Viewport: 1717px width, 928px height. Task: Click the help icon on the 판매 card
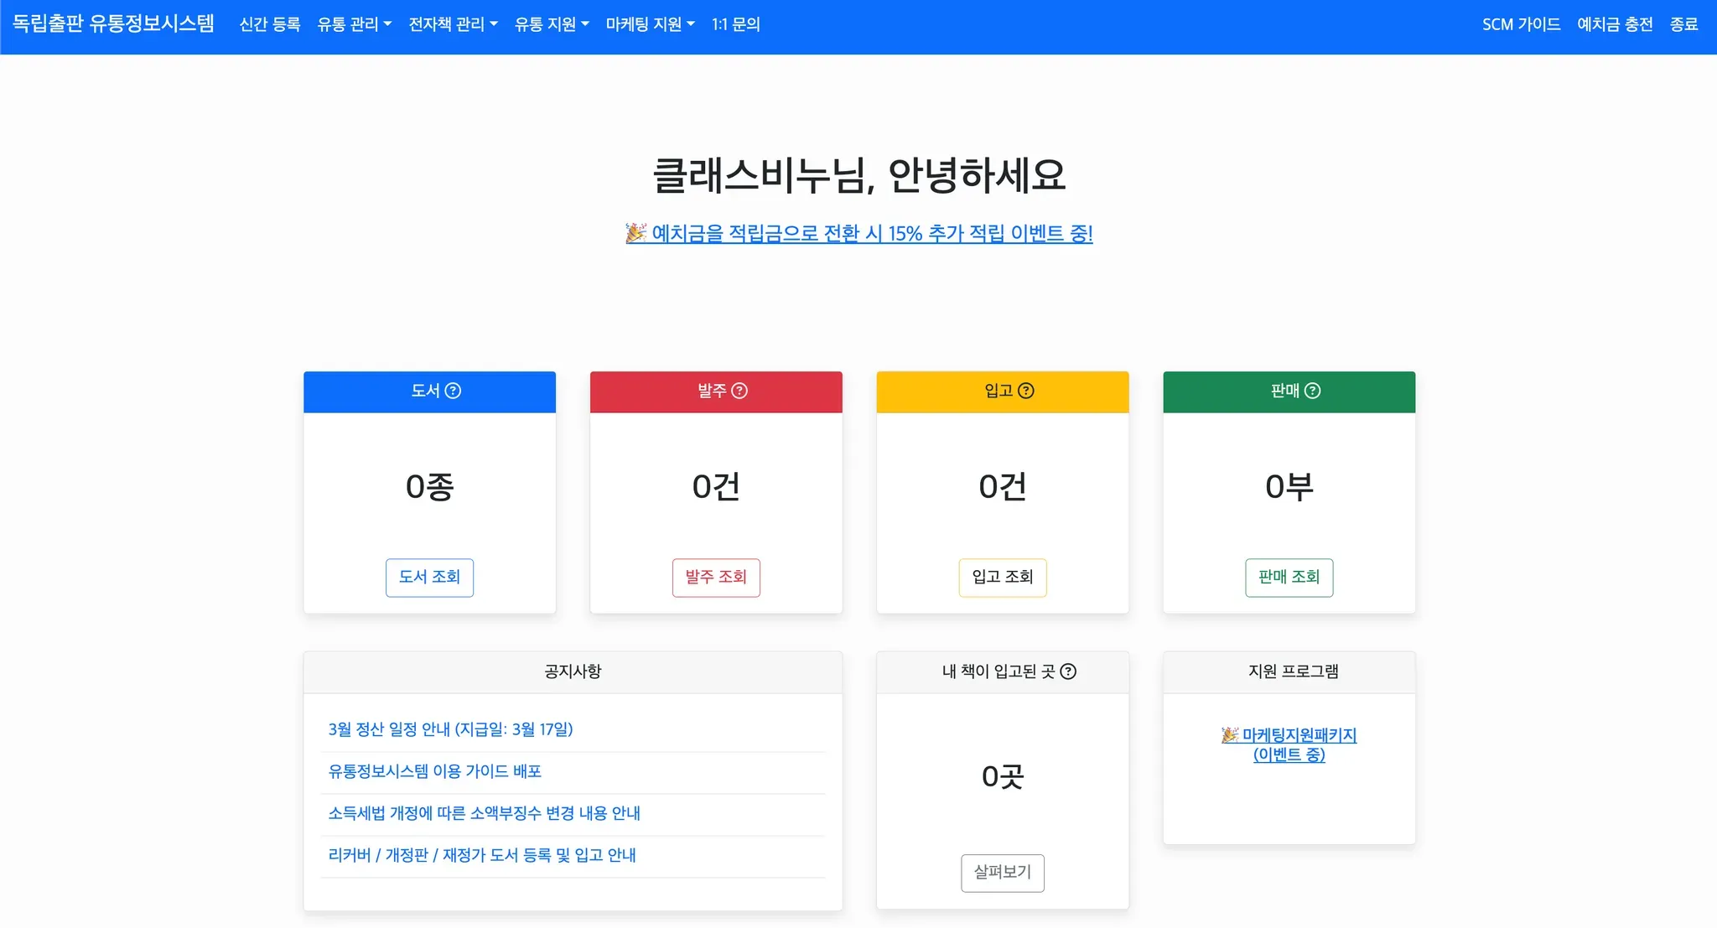1314,391
